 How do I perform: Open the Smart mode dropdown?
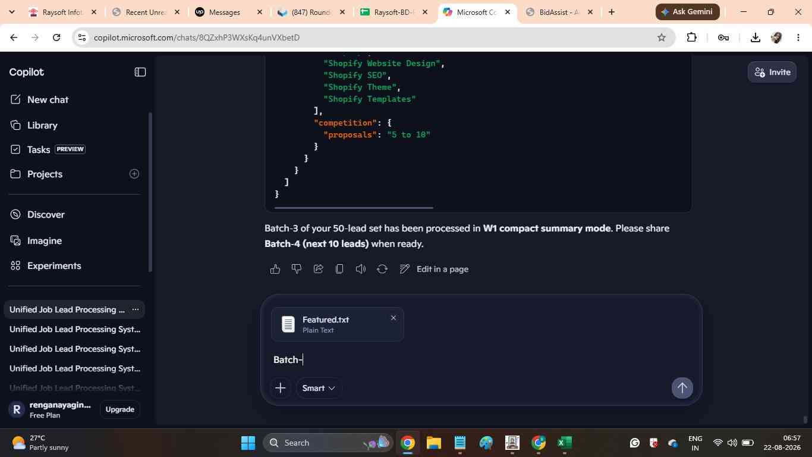tap(319, 388)
